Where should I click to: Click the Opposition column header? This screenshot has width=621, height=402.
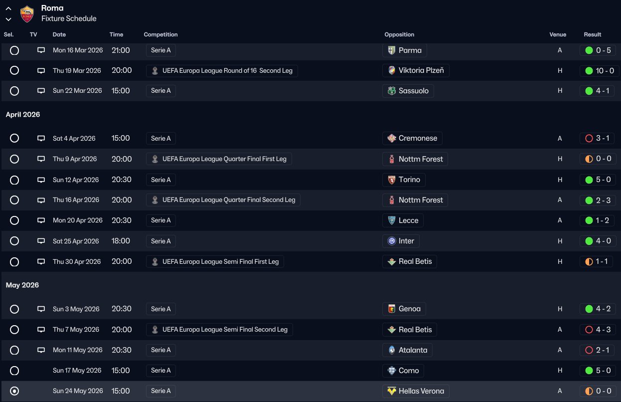click(x=399, y=35)
